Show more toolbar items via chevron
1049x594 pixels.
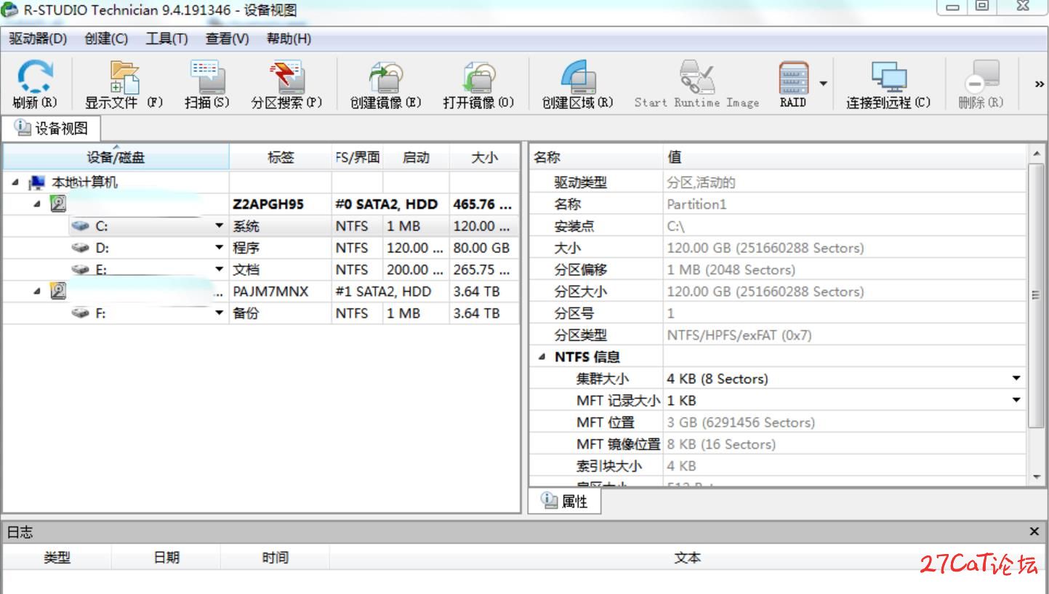(1040, 84)
